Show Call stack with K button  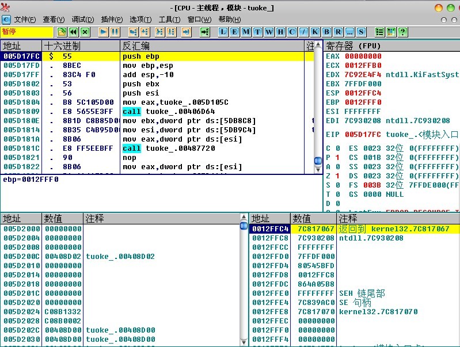click(x=315, y=32)
